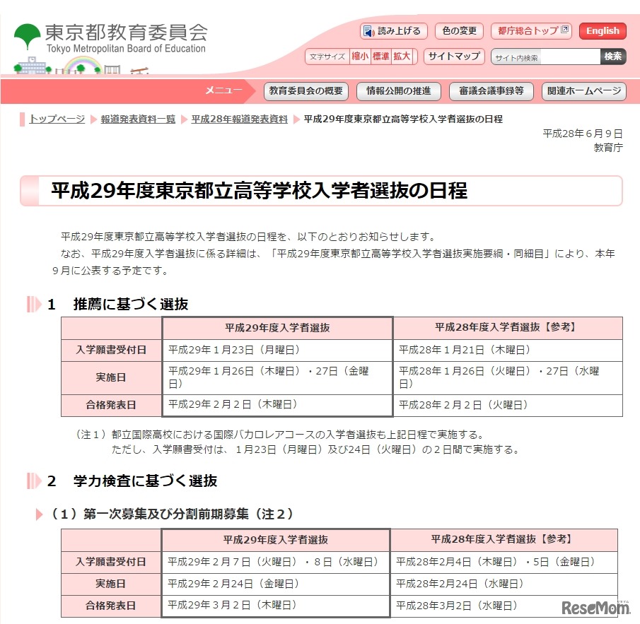The height and width of the screenshot is (624, 640).
Task: Open the サイトマップ page
Action: [x=454, y=57]
